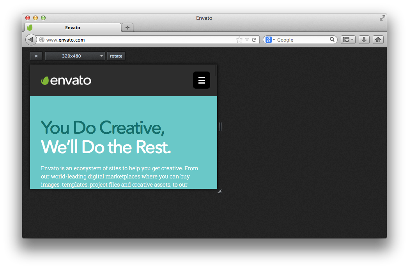Open the hamburger menu on Envato site
The height and width of the screenshot is (269, 409).
tap(202, 80)
